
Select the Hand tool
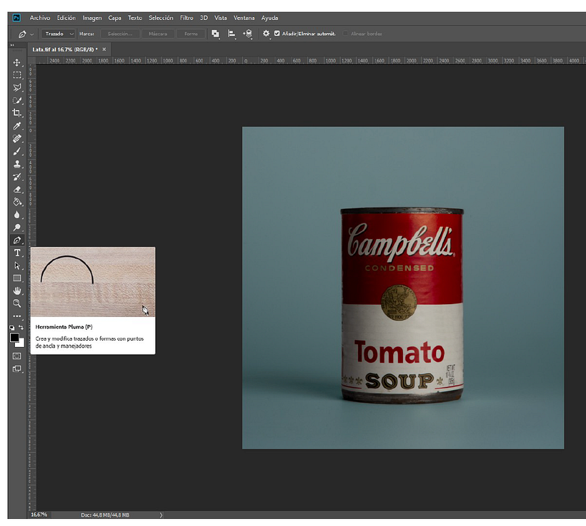point(17,291)
